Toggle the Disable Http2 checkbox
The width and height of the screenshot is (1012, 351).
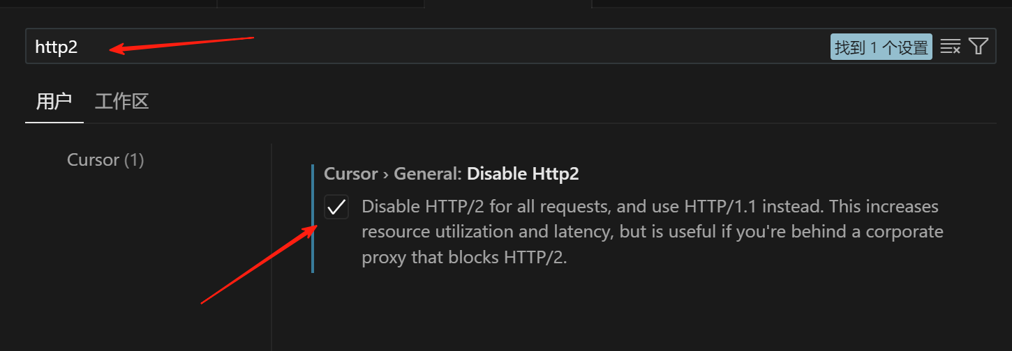pyautogui.click(x=336, y=207)
